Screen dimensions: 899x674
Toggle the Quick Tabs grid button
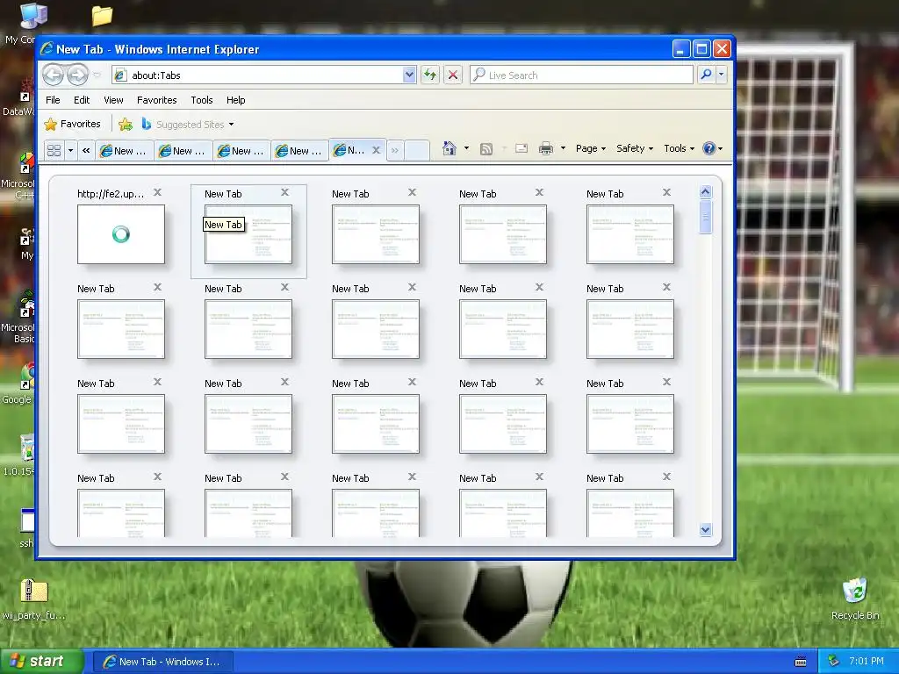coord(54,150)
